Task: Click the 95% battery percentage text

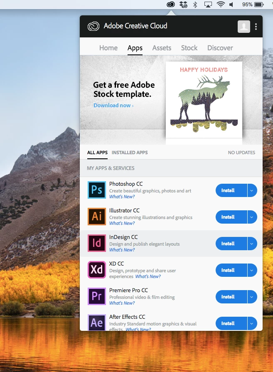Action: point(247,5)
